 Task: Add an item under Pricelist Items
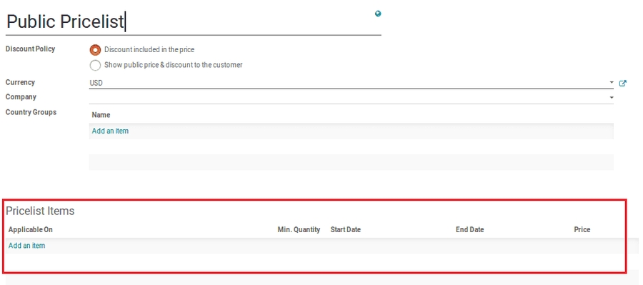[x=26, y=246]
